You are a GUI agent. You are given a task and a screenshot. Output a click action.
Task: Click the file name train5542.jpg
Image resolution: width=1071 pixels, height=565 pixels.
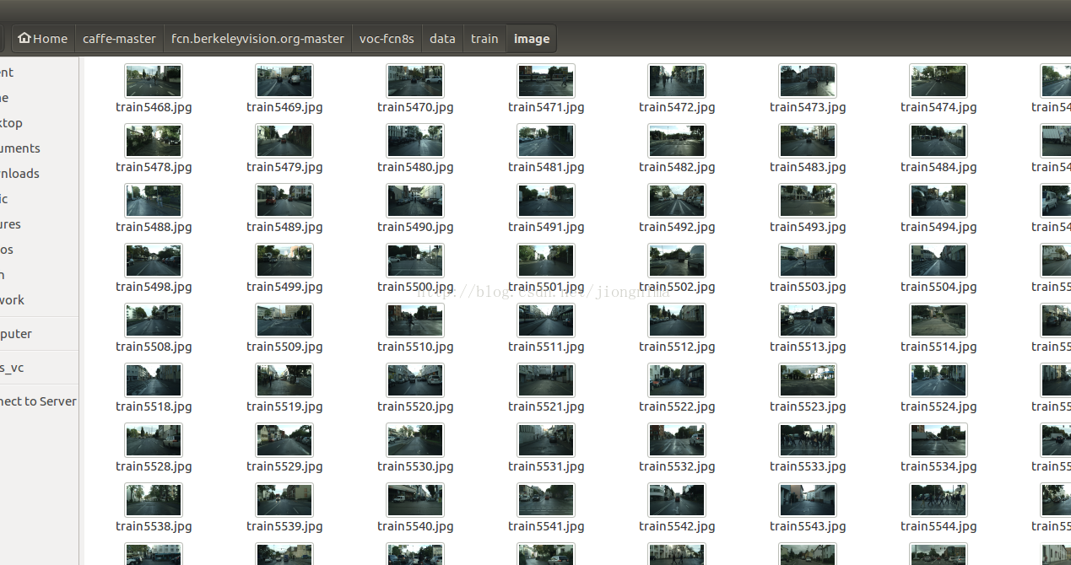677,526
